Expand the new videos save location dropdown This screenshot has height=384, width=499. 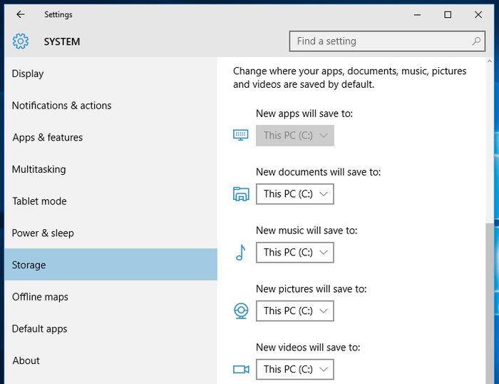point(294,369)
